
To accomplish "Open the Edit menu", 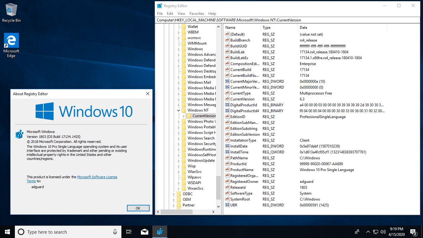I will coord(170,14).
